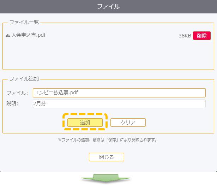Viewport: 217px width, 185px height.
Task: Click the note about 「保存」reflecting changes
Action: click(108, 140)
